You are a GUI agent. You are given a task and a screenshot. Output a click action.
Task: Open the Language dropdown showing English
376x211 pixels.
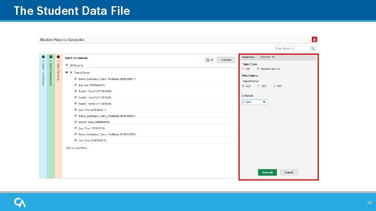click(x=255, y=102)
